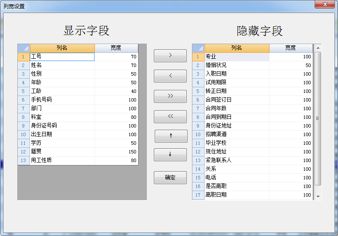The width and height of the screenshot is (338, 236).
Task: Select 转正日期 in hidden fields
Action: point(237,91)
